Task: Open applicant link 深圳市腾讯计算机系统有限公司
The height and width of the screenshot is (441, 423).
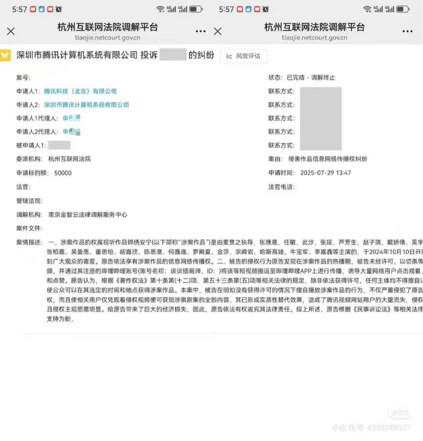Action: [86, 105]
